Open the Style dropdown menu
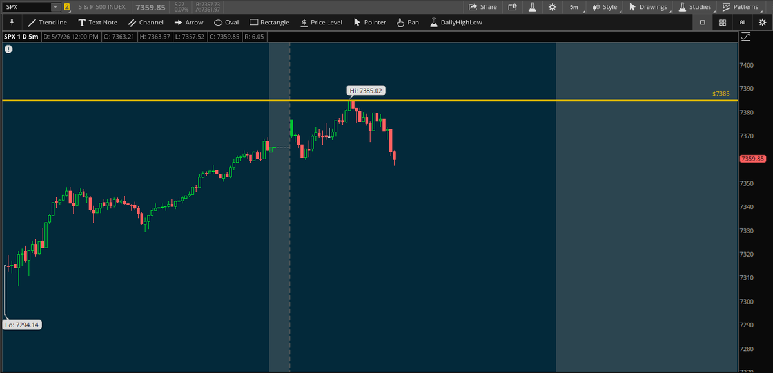This screenshot has width=773, height=373. coord(605,7)
